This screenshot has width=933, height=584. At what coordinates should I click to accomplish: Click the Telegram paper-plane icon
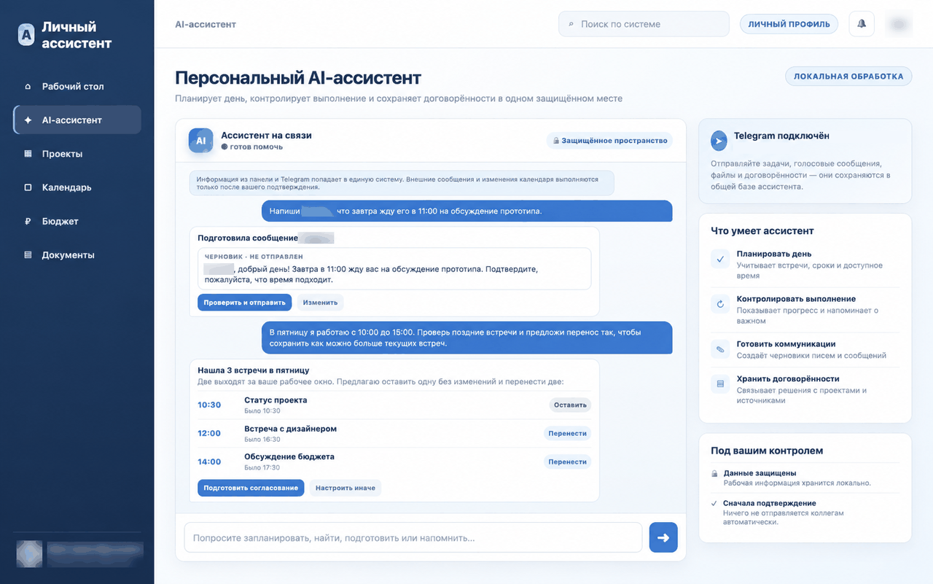point(719,141)
